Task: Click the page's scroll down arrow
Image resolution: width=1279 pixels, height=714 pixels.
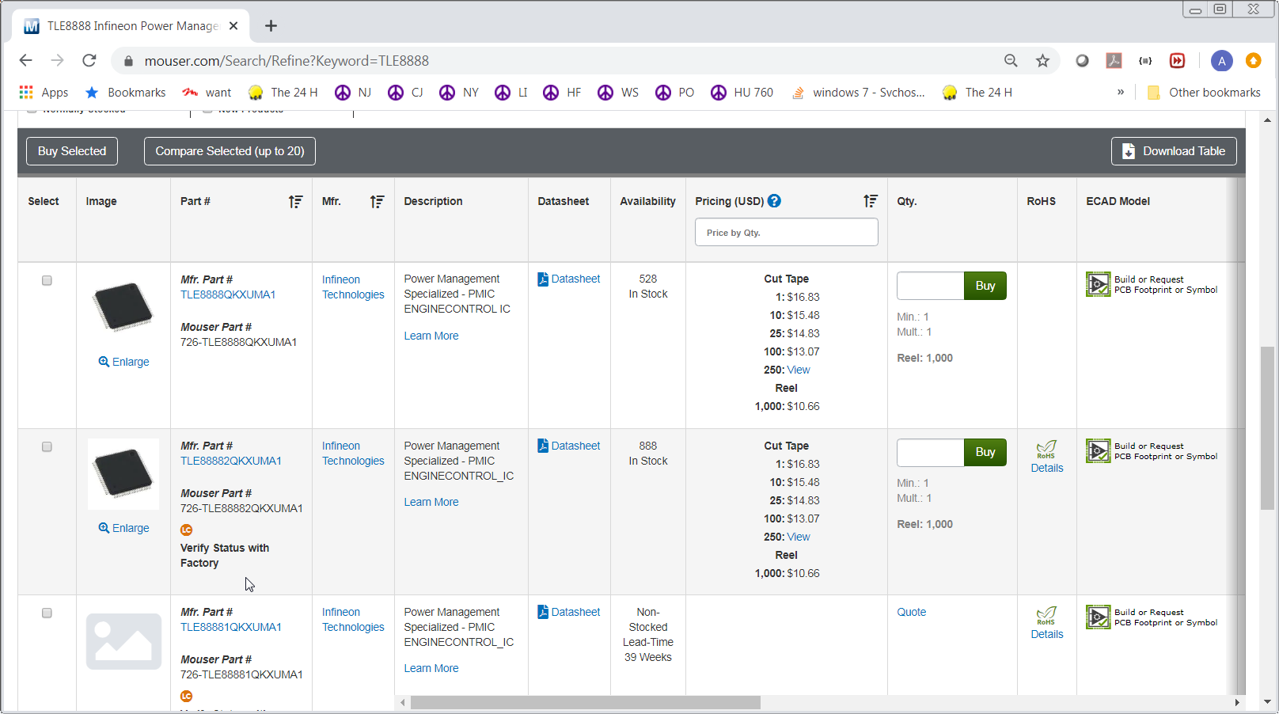Action: [x=1268, y=702]
